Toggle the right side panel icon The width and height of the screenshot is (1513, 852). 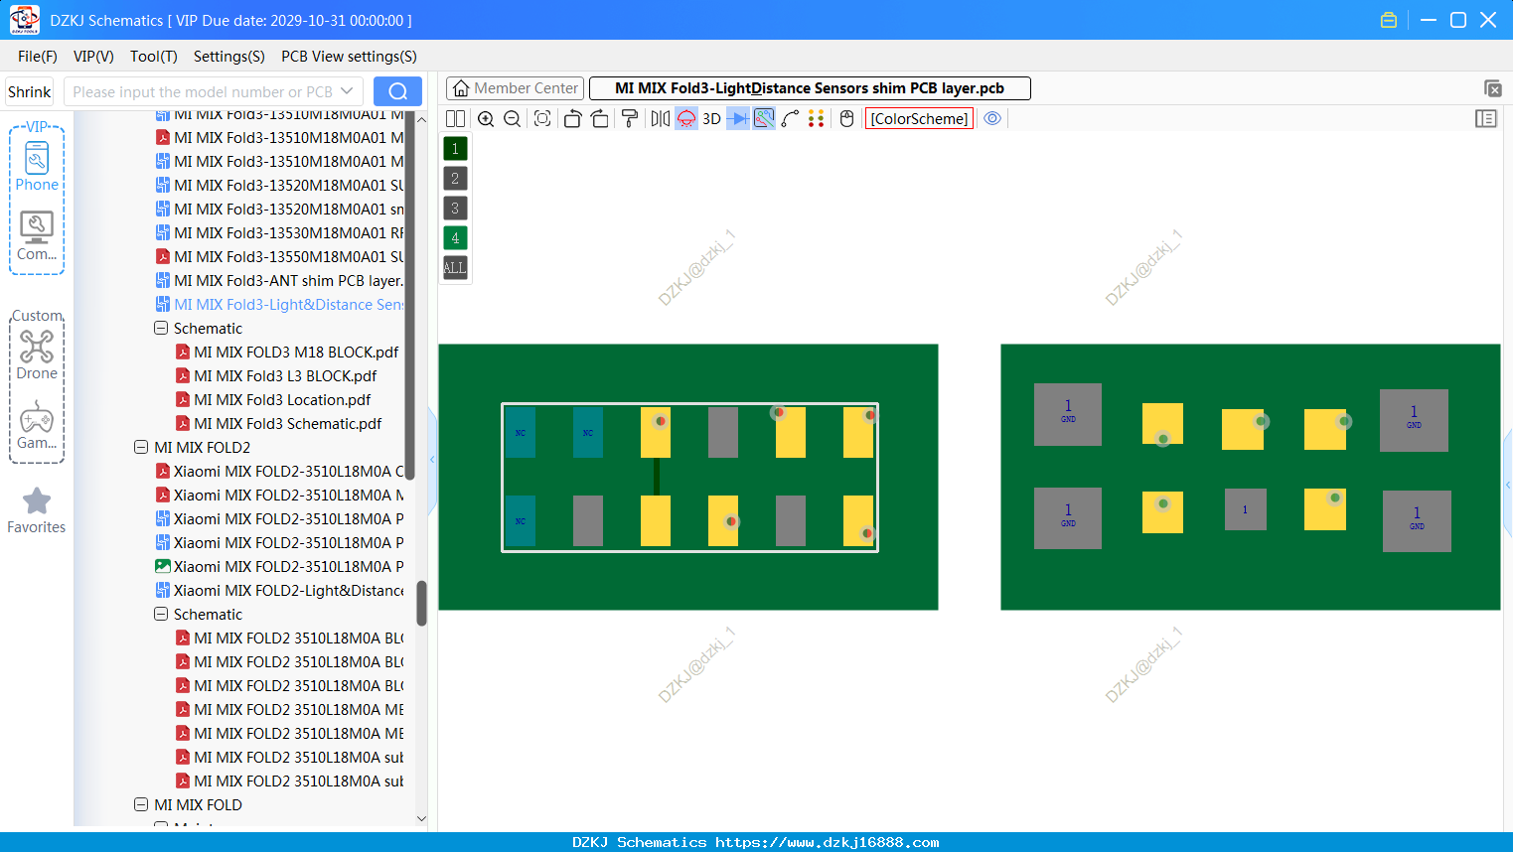coord(1486,118)
